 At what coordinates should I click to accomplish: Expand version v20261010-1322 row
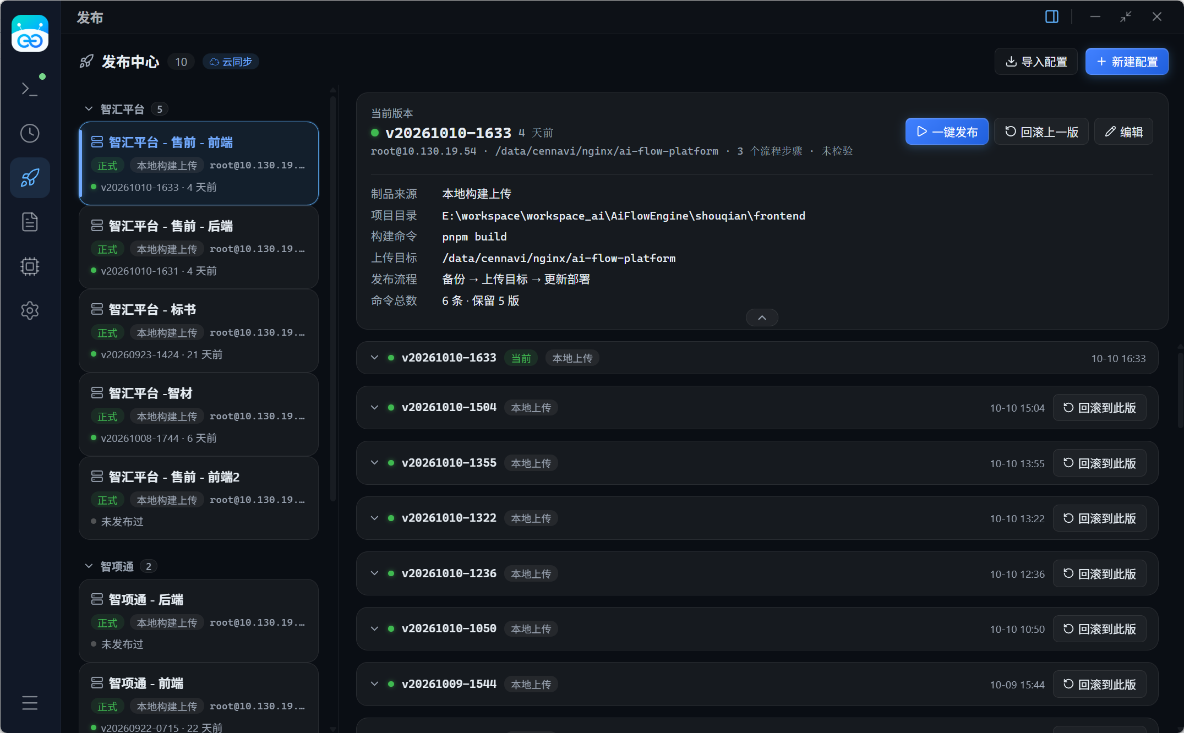375,518
